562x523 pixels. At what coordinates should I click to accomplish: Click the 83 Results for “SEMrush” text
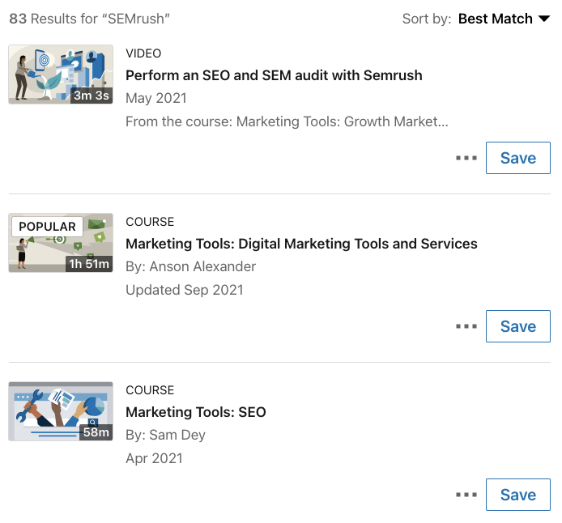click(x=89, y=19)
